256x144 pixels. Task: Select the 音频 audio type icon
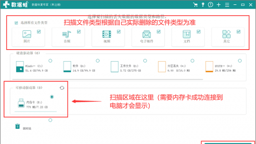(67, 34)
